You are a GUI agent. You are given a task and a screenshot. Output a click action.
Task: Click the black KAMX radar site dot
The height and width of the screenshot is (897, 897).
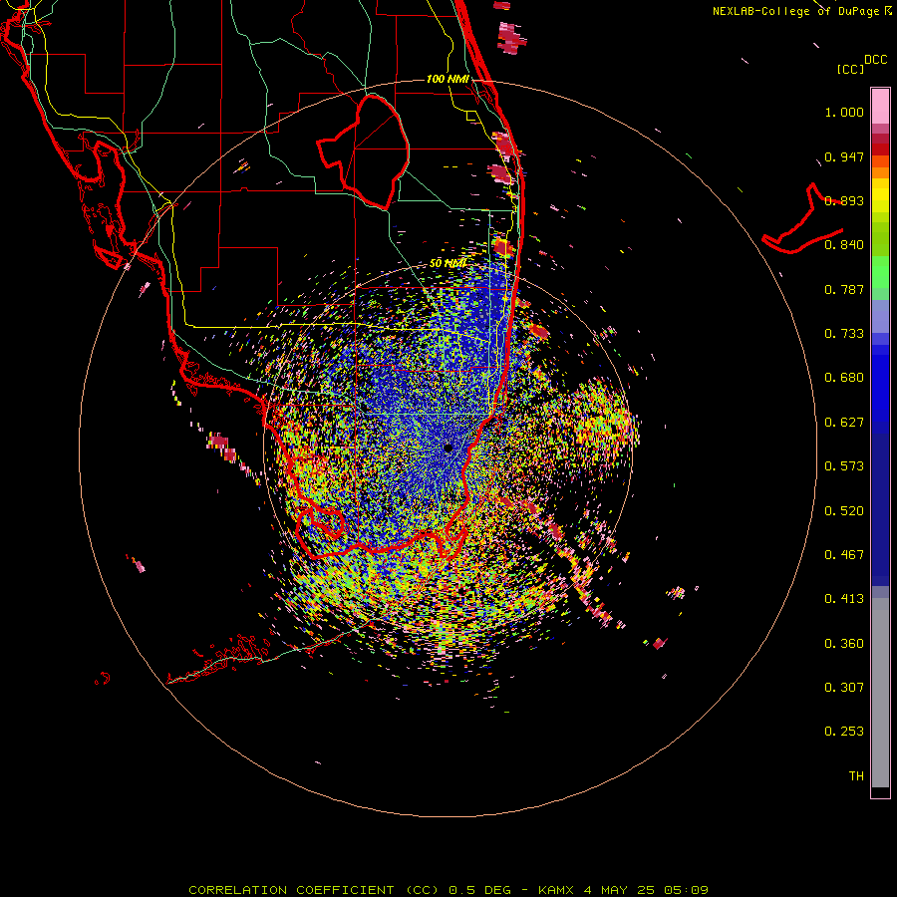(448, 448)
